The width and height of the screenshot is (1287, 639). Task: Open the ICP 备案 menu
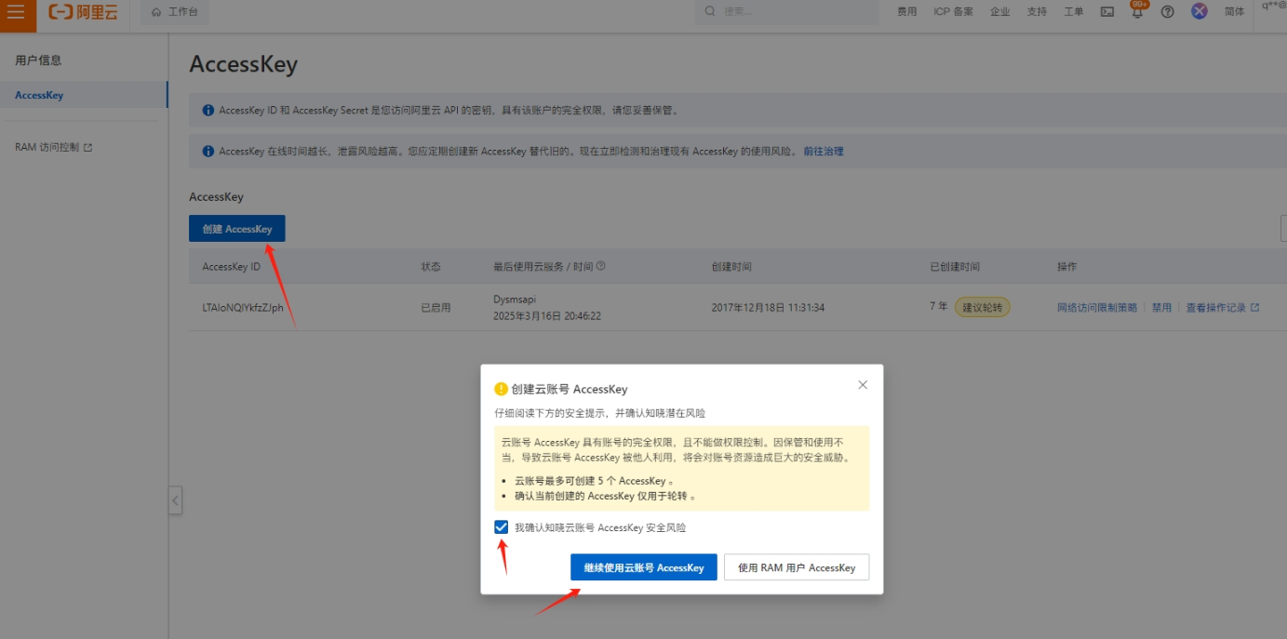pos(953,12)
